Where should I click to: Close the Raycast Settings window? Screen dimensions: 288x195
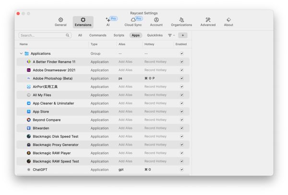[x=18, y=13]
